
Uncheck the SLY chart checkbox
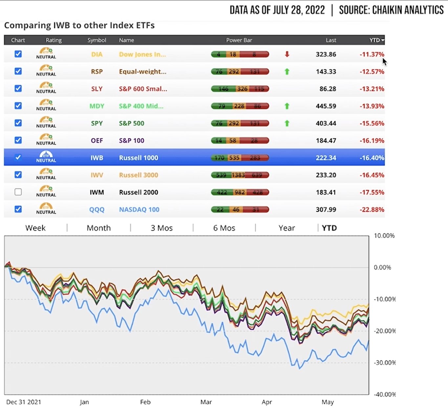click(18, 88)
